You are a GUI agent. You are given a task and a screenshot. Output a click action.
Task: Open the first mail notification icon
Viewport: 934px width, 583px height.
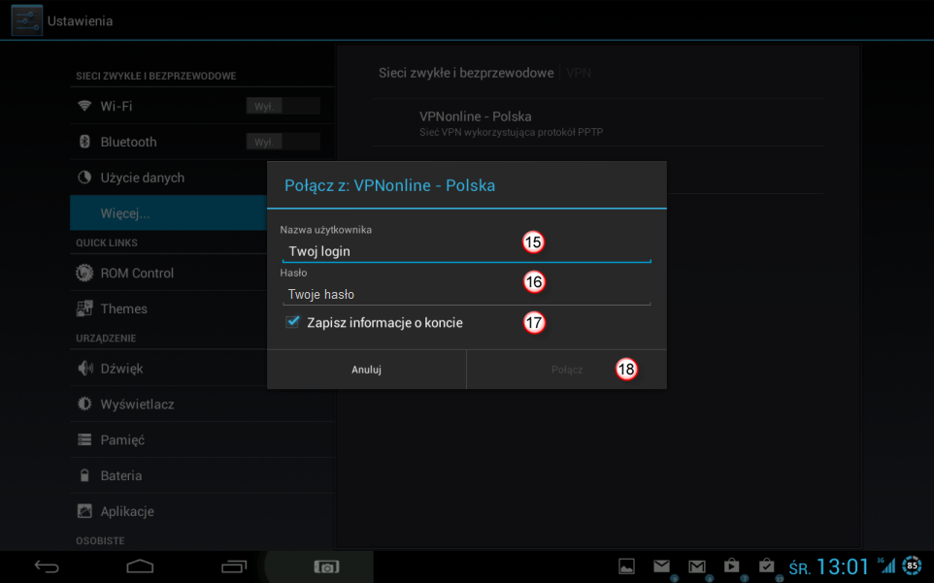pyautogui.click(x=662, y=566)
